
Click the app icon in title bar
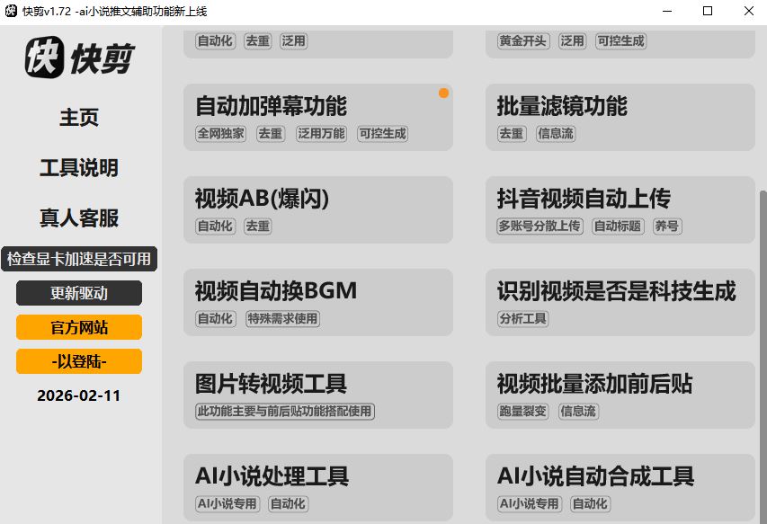pyautogui.click(x=11, y=11)
